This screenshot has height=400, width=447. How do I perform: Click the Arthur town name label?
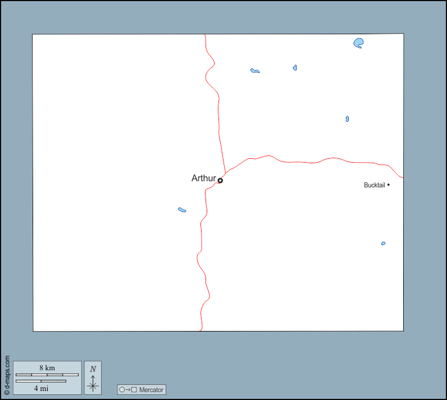click(x=203, y=178)
